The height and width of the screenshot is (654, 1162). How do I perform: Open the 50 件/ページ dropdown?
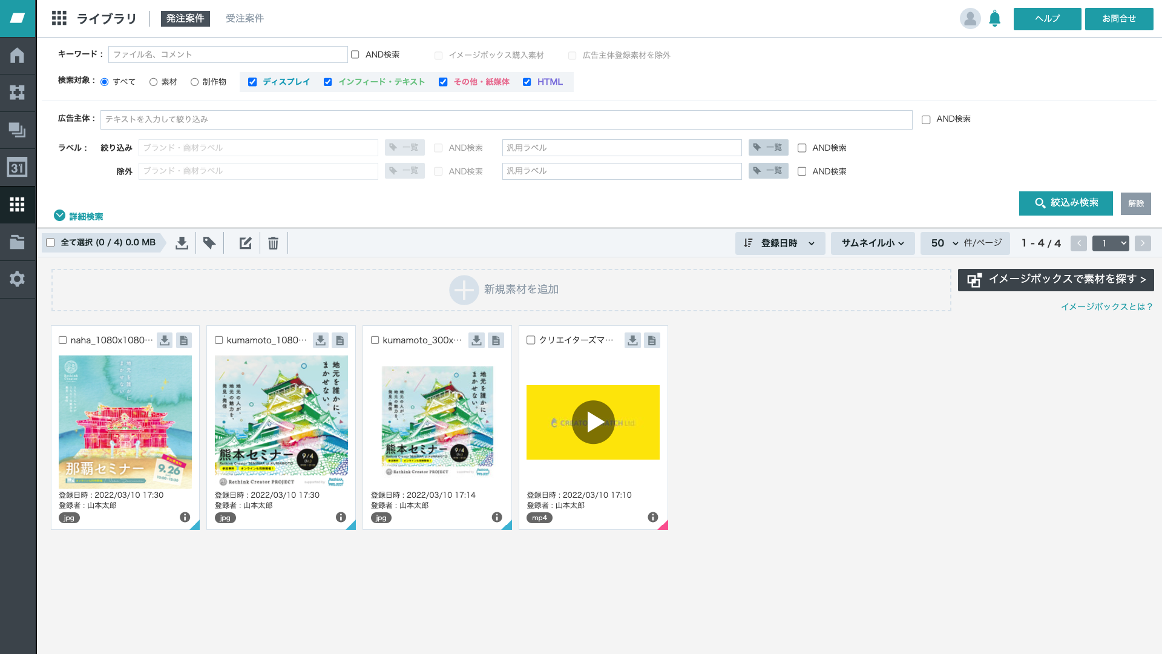coord(965,243)
